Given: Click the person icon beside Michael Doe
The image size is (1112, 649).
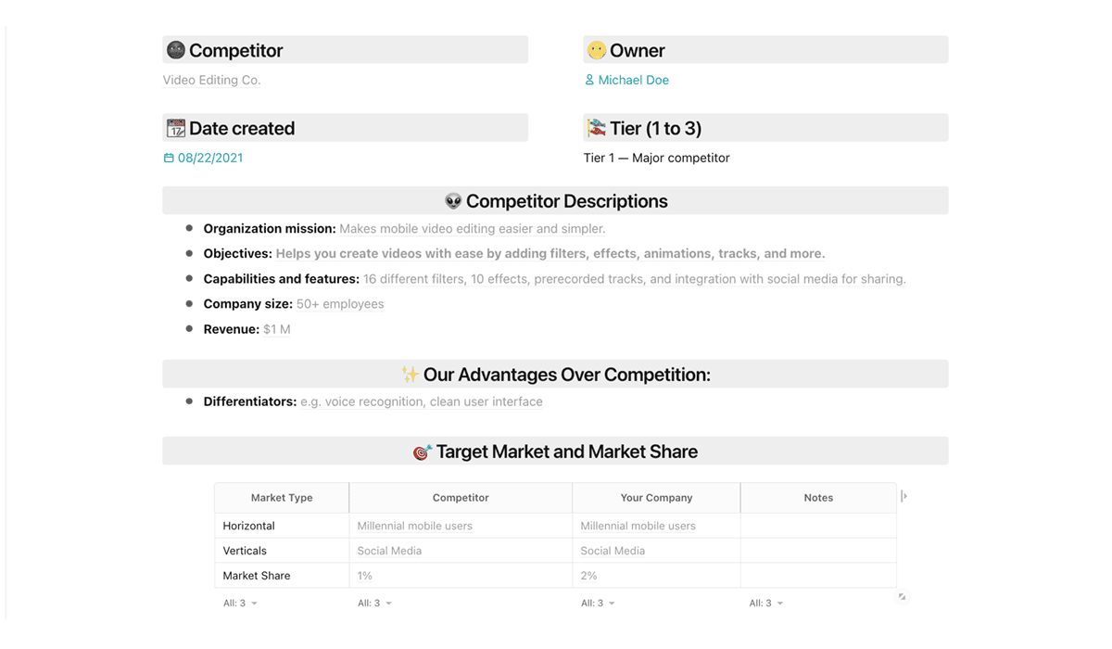Looking at the screenshot, I should point(589,80).
